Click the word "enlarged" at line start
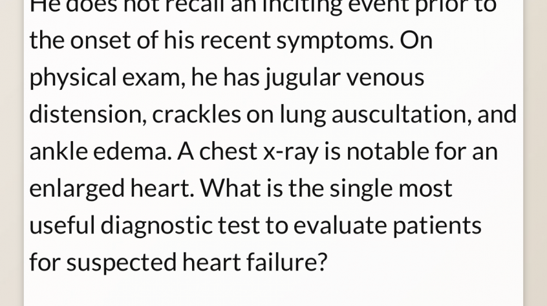 77,189
